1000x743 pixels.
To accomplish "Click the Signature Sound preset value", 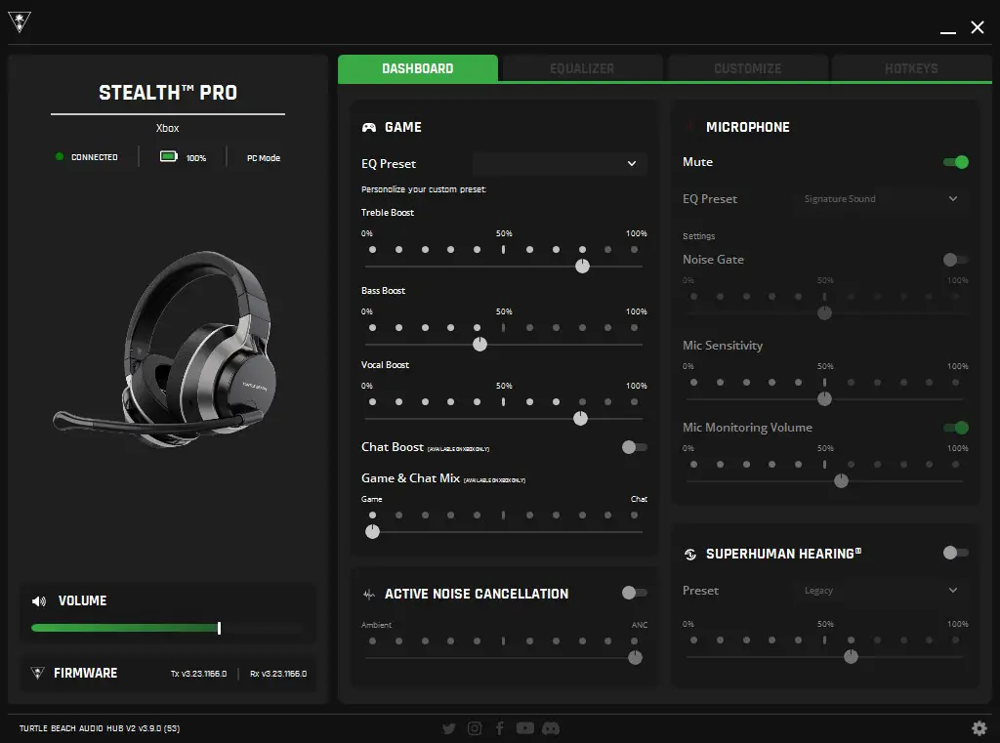I will [840, 199].
